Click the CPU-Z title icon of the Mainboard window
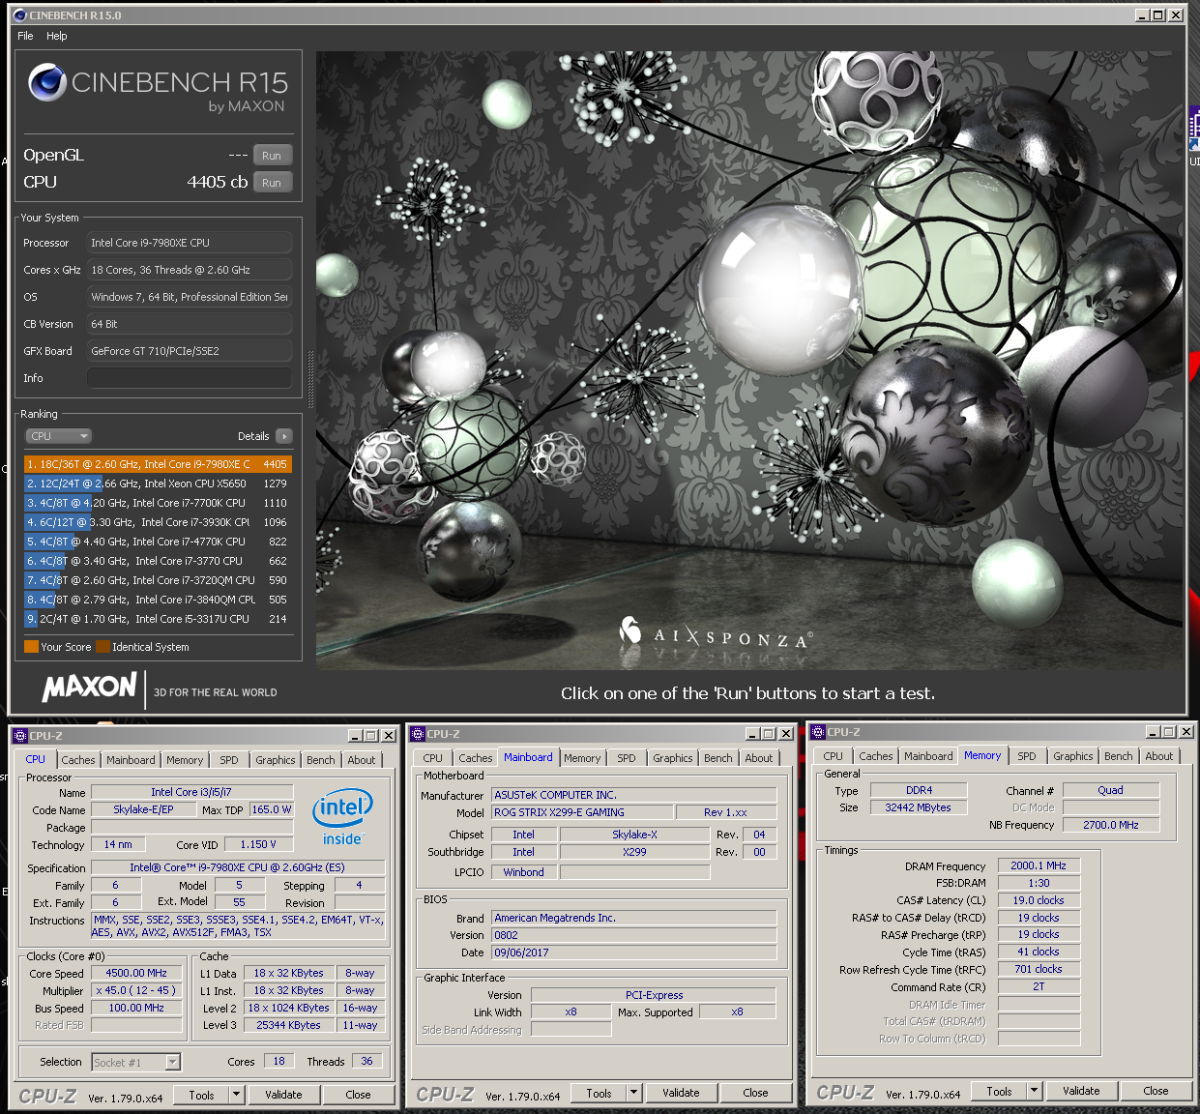 point(418,734)
